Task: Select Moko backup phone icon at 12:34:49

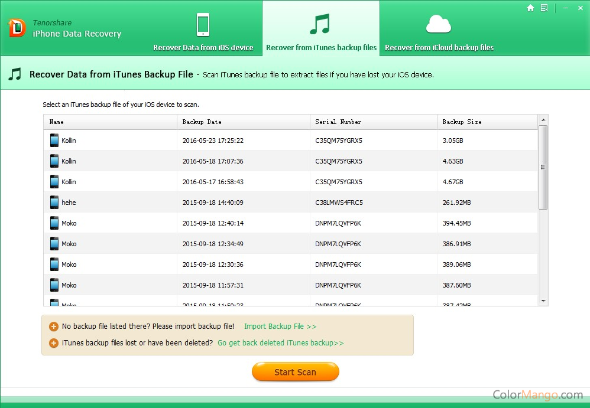Action: [x=54, y=243]
